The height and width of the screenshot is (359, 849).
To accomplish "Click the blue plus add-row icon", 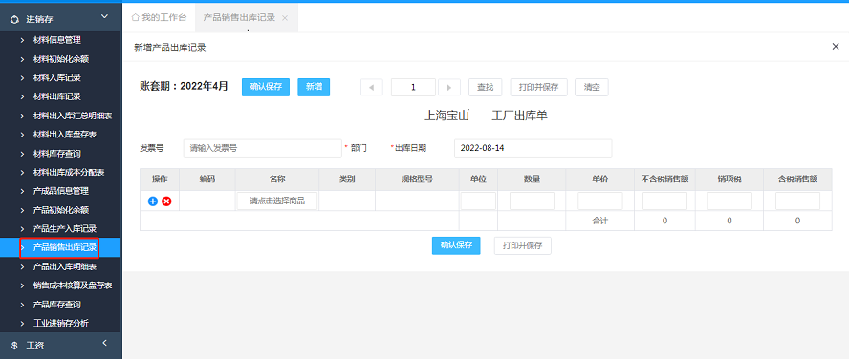I will click(x=153, y=201).
